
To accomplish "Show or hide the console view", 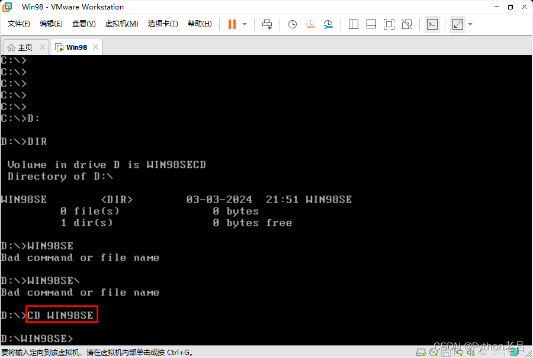I will 432,24.
